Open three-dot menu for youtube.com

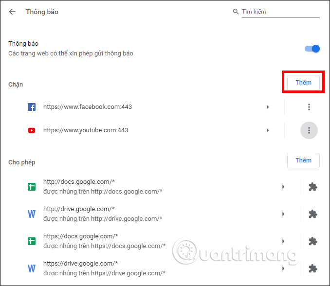[x=309, y=130]
